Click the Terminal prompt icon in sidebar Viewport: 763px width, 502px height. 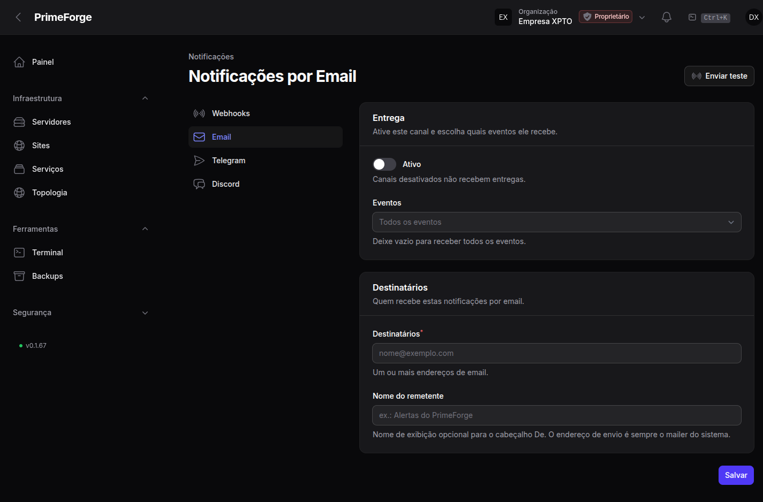(19, 253)
